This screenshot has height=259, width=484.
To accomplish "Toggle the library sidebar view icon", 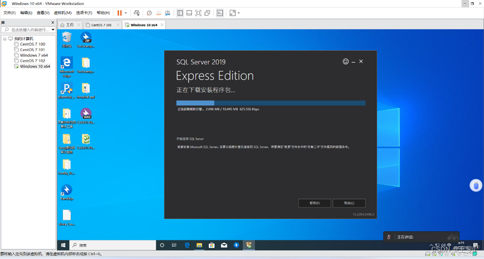I will point(180,13).
